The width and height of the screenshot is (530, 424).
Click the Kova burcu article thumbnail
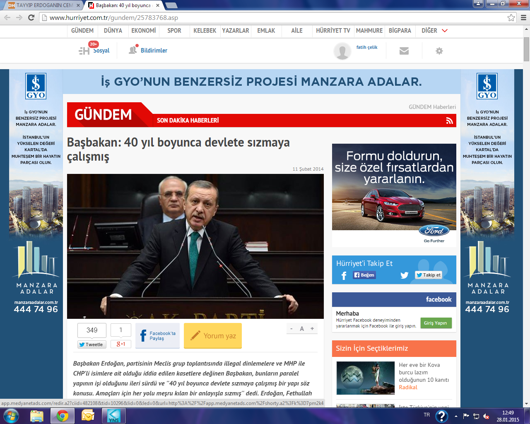366,378
